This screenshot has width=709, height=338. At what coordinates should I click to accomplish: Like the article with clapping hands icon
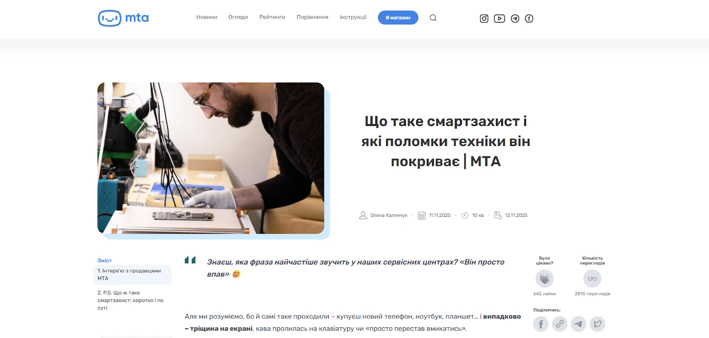[x=545, y=279]
